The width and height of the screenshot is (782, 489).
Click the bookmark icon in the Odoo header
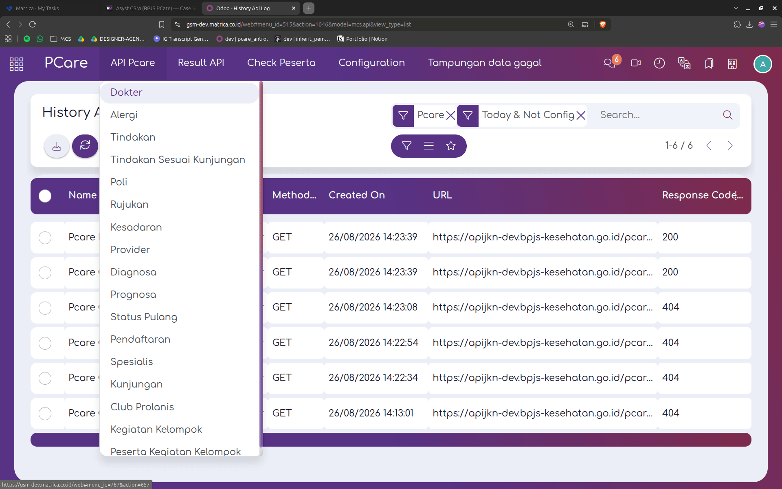pyautogui.click(x=709, y=64)
